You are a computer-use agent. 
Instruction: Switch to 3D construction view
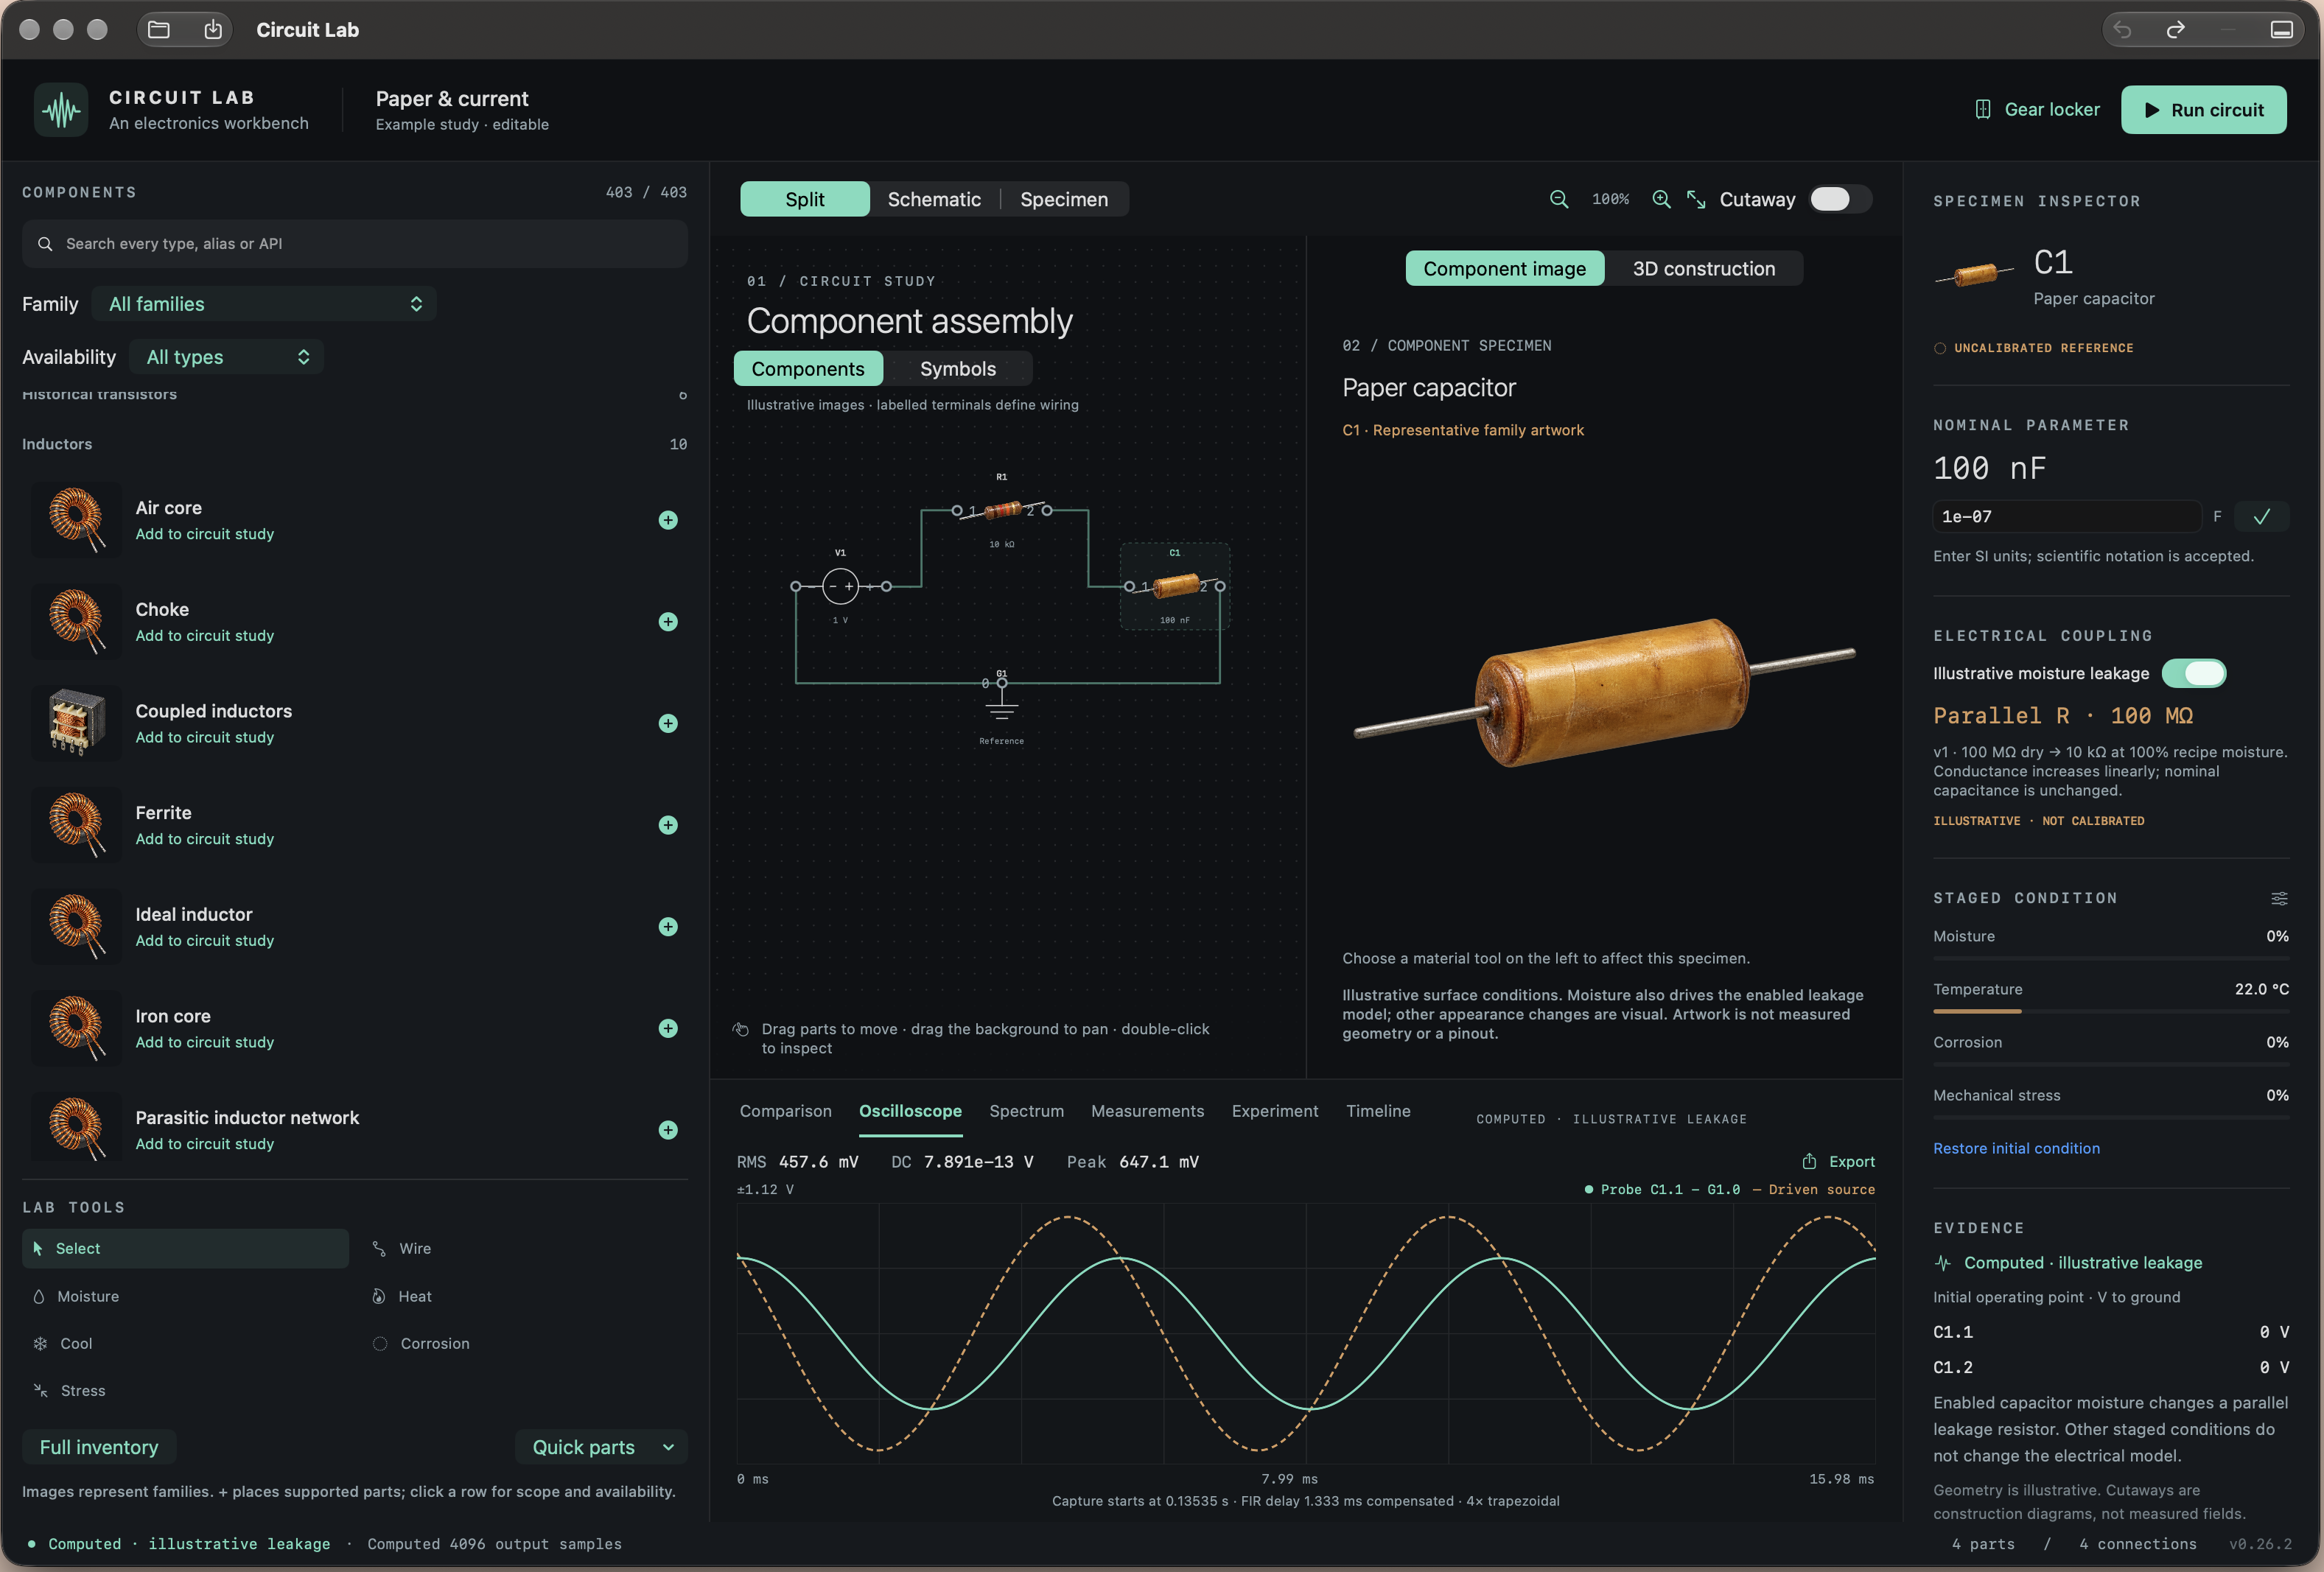tap(1703, 268)
